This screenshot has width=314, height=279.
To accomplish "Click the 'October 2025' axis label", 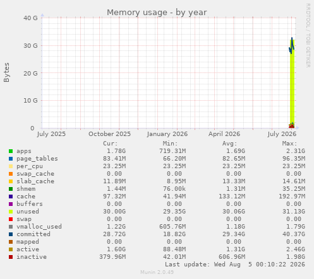I will pyautogui.click(x=109, y=134).
